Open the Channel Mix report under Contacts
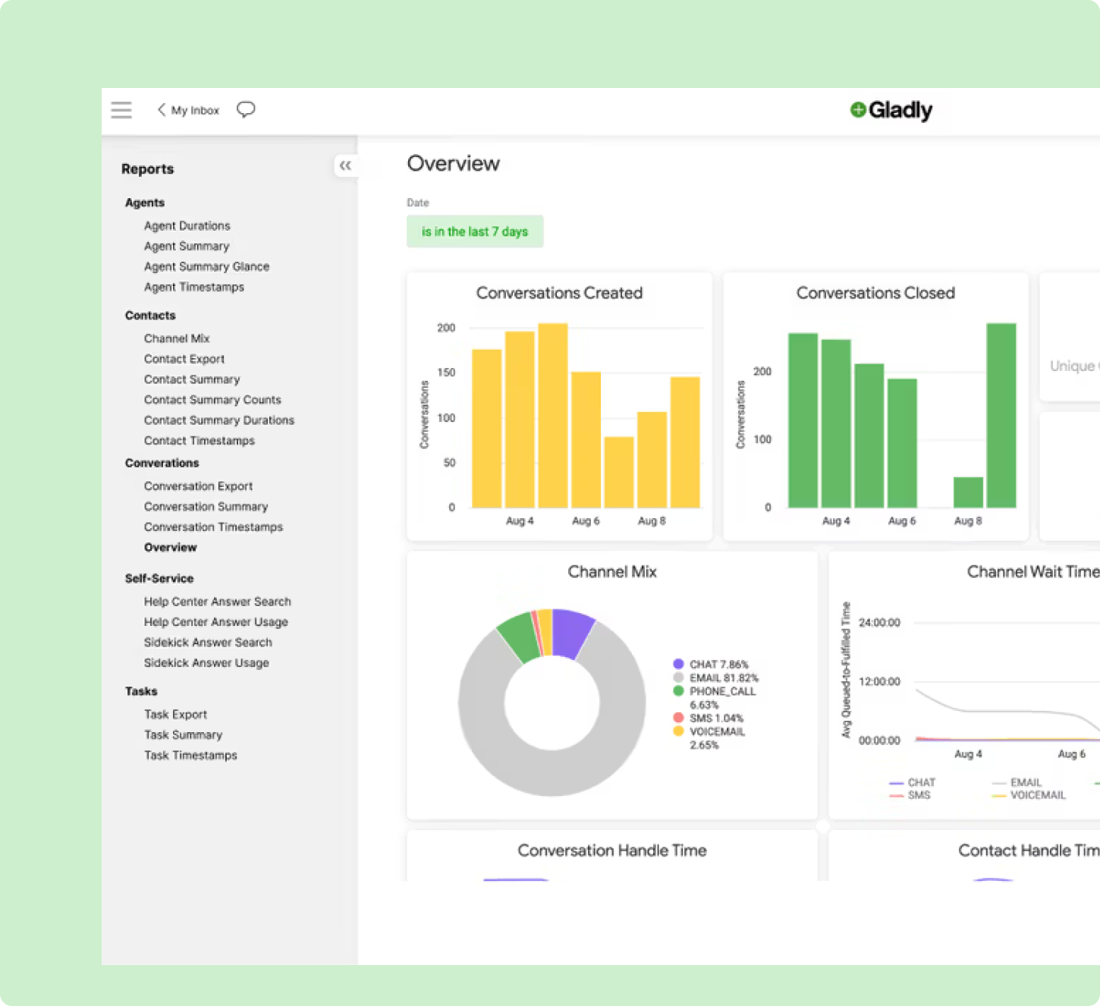This screenshot has width=1100, height=1006. point(177,338)
